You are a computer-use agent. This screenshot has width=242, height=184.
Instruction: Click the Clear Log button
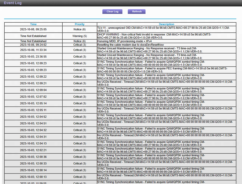[112, 12]
